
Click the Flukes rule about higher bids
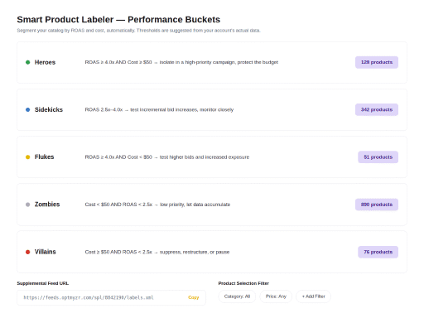[167, 157]
